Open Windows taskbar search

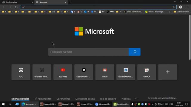pos(10,104)
